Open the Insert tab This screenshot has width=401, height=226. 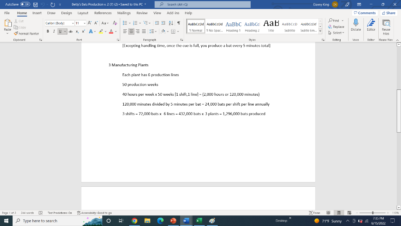pos(37,13)
